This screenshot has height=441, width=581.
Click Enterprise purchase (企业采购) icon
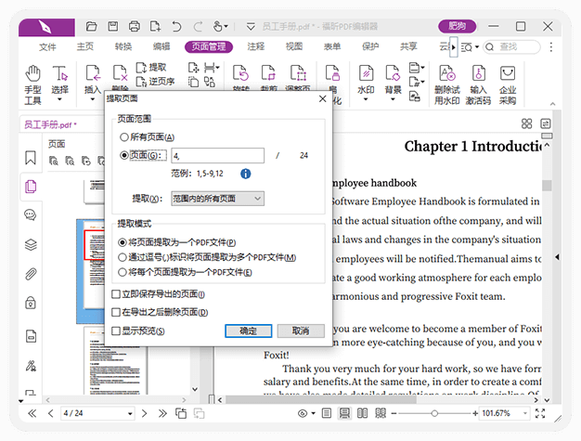(x=508, y=84)
